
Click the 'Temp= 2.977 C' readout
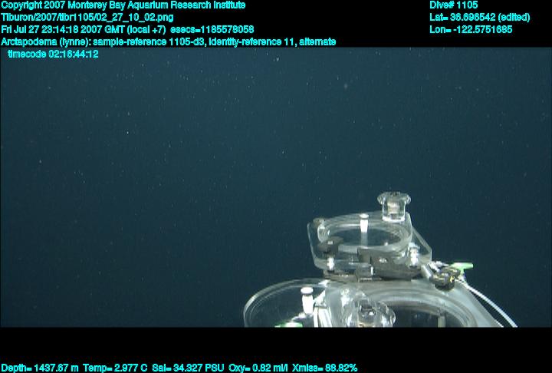(115, 368)
